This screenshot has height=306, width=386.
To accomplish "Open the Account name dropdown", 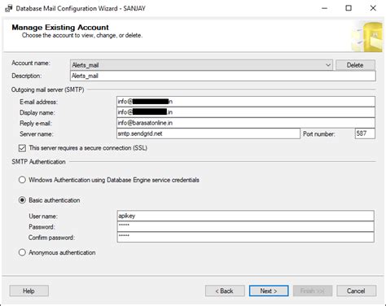I will 201,65.
